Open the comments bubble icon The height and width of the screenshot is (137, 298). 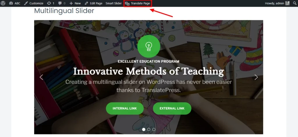tap(60, 3)
